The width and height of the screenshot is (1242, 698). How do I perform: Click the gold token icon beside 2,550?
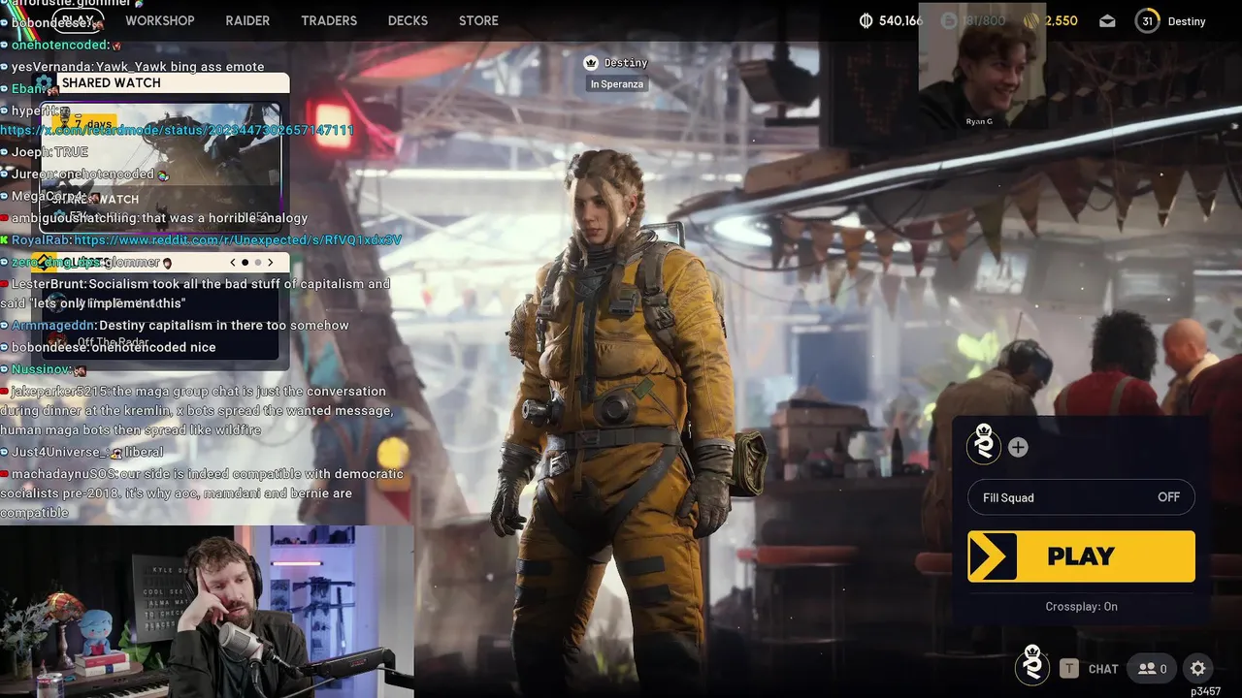[1030, 20]
